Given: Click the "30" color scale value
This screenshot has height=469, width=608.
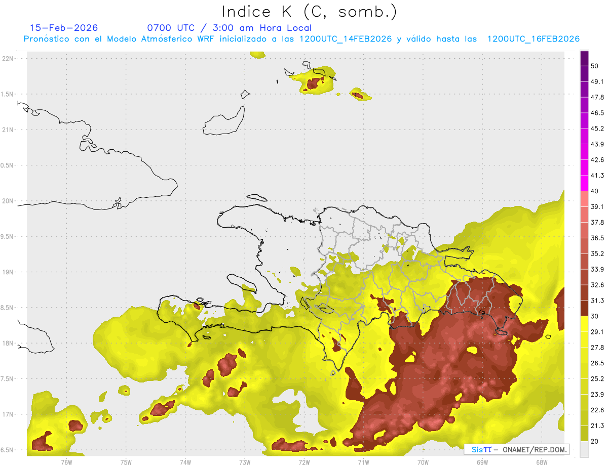Looking at the screenshot, I should coord(595,317).
